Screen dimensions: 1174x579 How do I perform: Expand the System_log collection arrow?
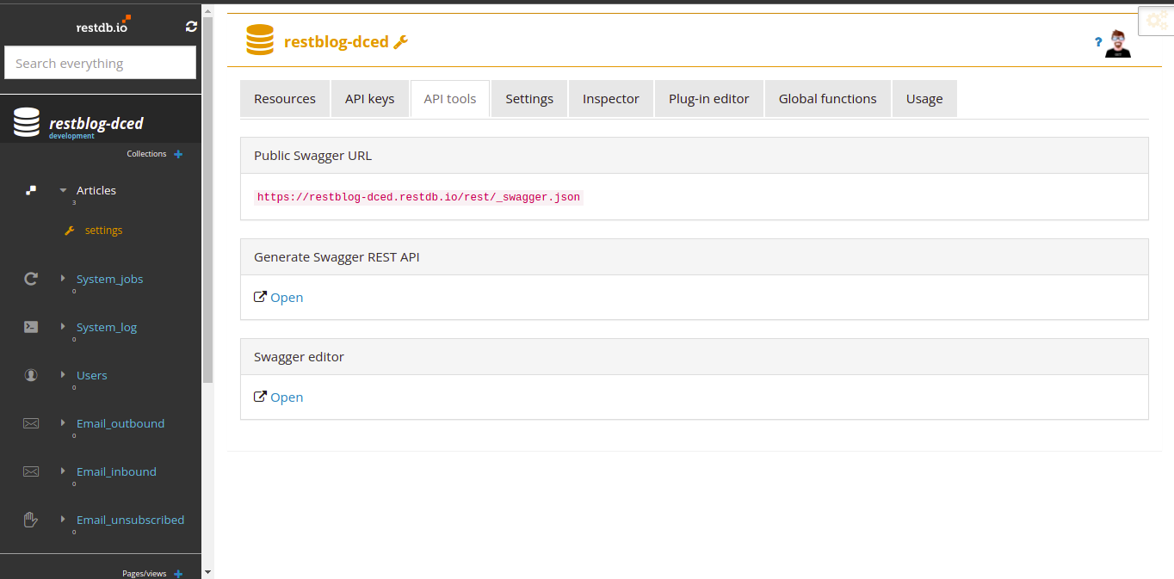63,327
